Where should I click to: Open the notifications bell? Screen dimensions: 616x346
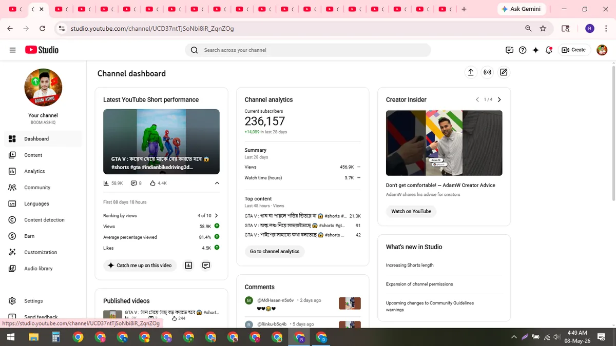click(549, 50)
